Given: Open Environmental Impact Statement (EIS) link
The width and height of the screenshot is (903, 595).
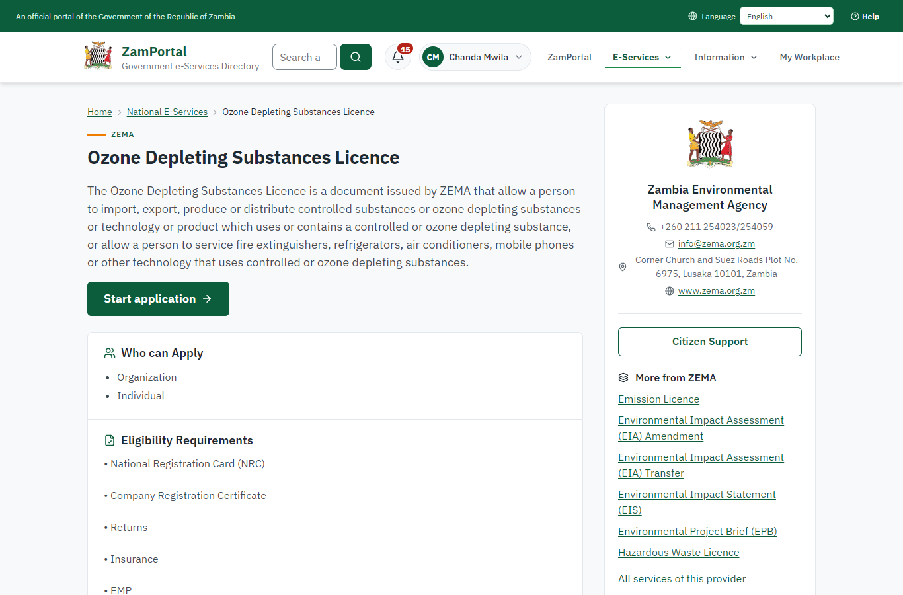Looking at the screenshot, I should (x=697, y=502).
